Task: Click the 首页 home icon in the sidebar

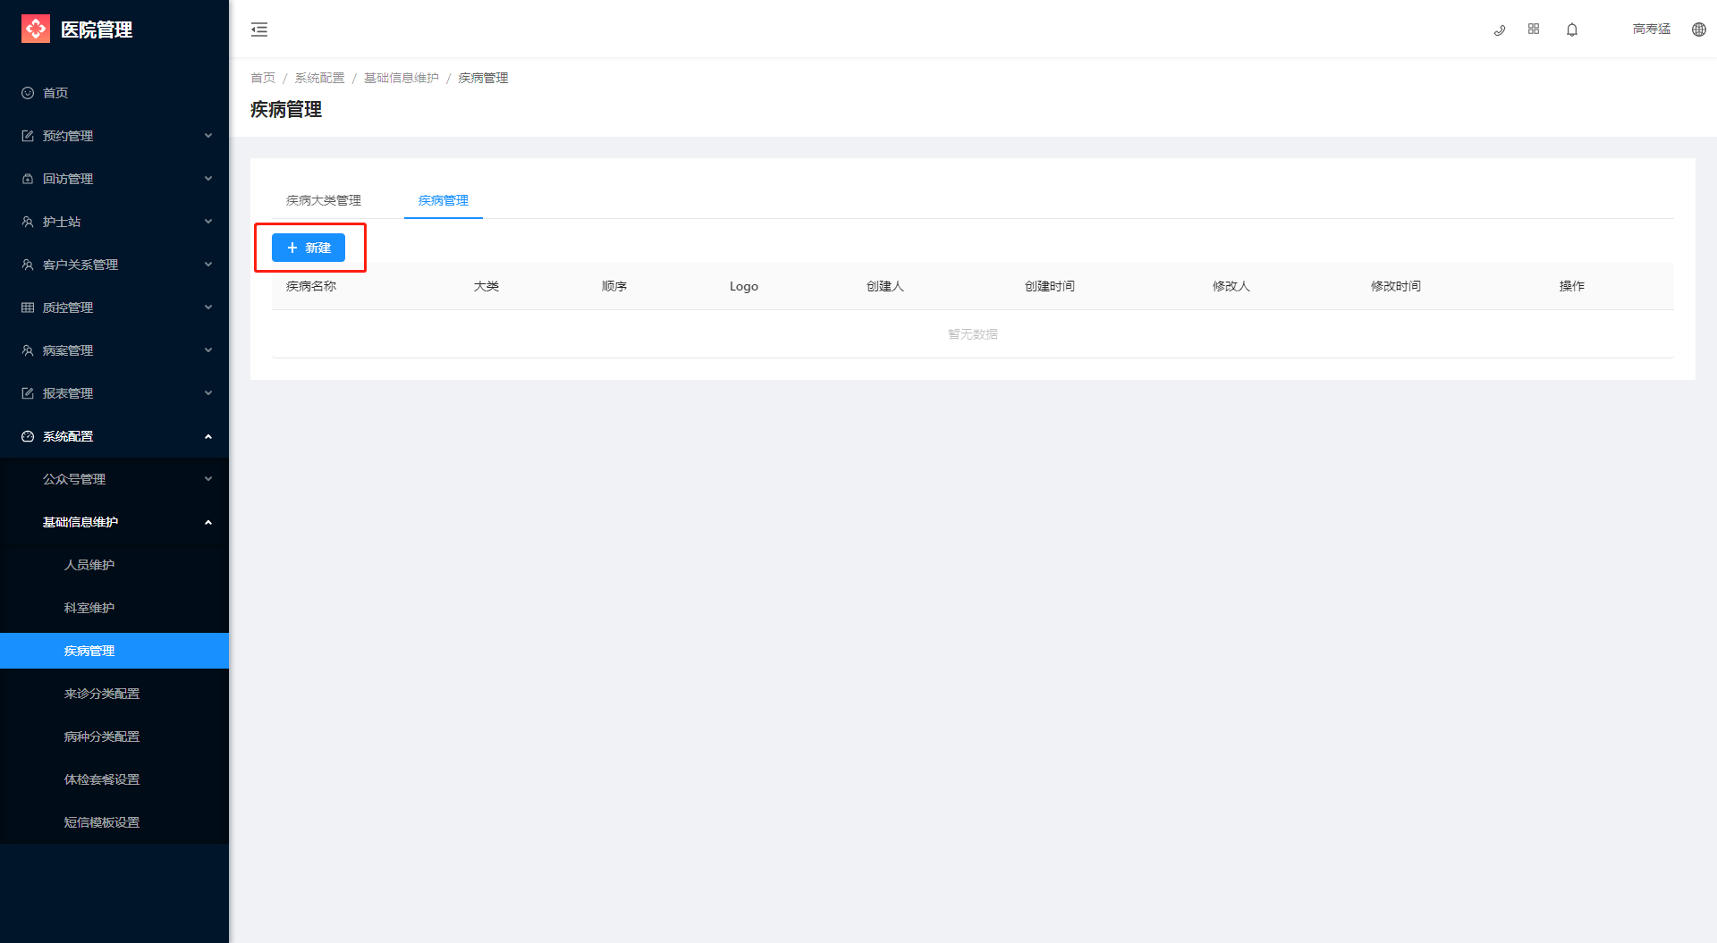Action: pos(28,93)
